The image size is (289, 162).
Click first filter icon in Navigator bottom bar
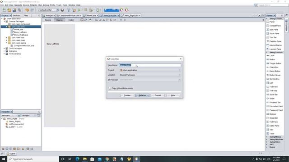point(3,149)
